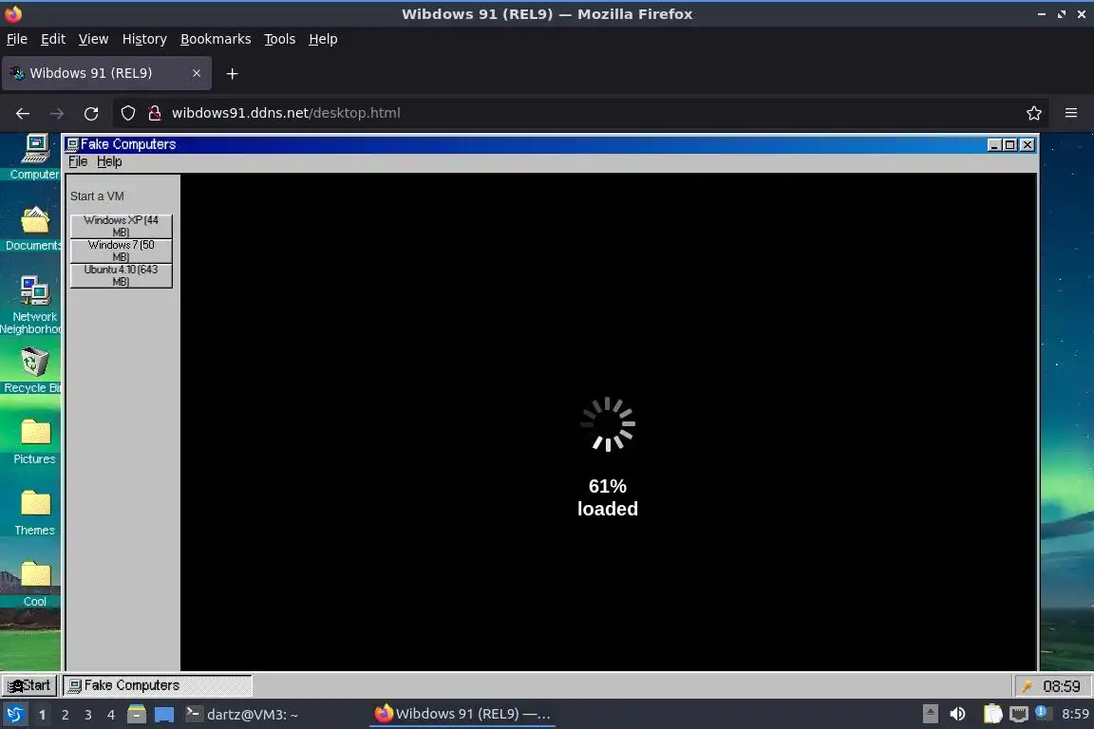
Task: Open the Computer desktop icon
Action: coord(35,157)
